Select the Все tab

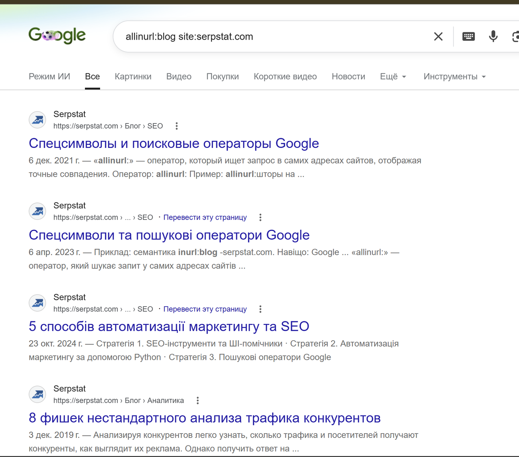coord(92,76)
